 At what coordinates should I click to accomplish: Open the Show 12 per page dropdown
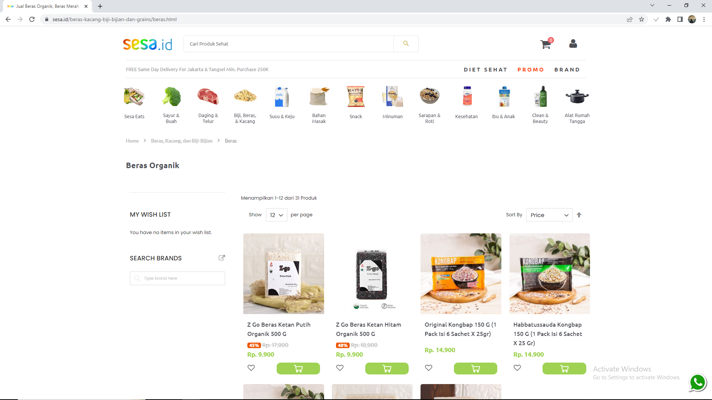tap(276, 215)
